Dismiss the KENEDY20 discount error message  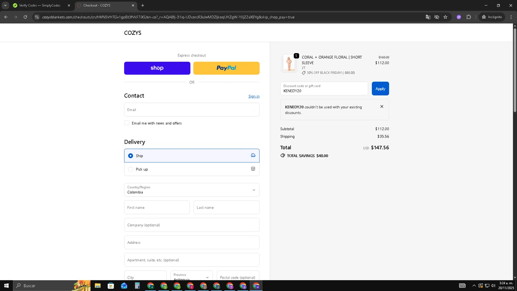382,107
